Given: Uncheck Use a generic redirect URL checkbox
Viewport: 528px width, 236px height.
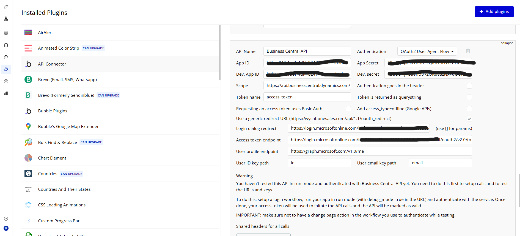Looking at the screenshot, I should pyautogui.click(x=469, y=119).
